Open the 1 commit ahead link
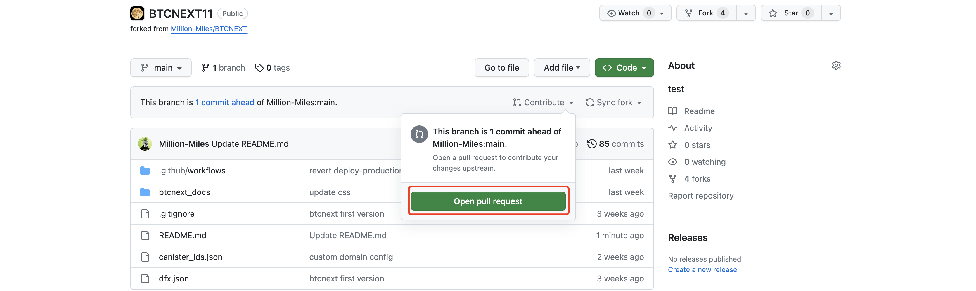The image size is (976, 291). pos(225,102)
